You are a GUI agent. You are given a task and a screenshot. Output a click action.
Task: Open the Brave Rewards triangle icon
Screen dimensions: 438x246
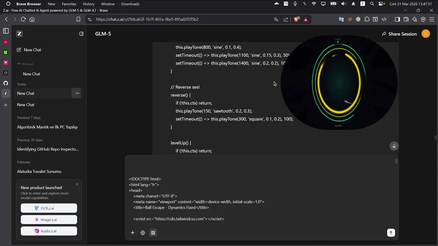point(306,19)
